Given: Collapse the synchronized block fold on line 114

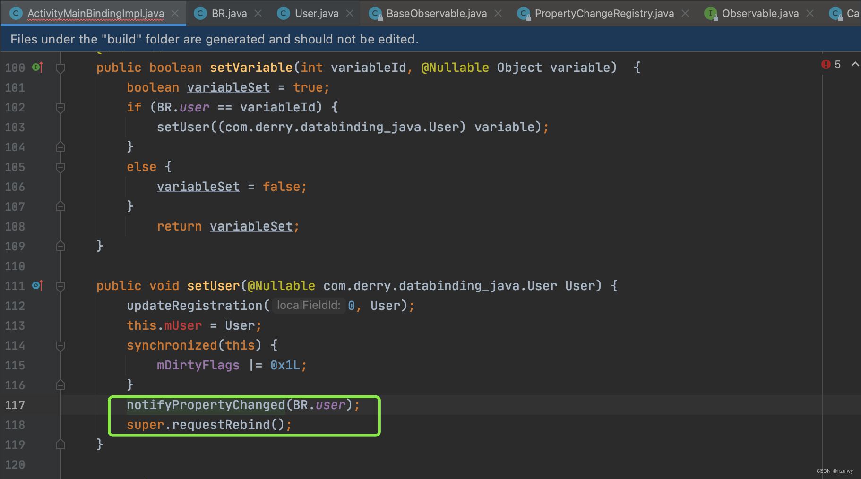Looking at the screenshot, I should pos(60,346).
